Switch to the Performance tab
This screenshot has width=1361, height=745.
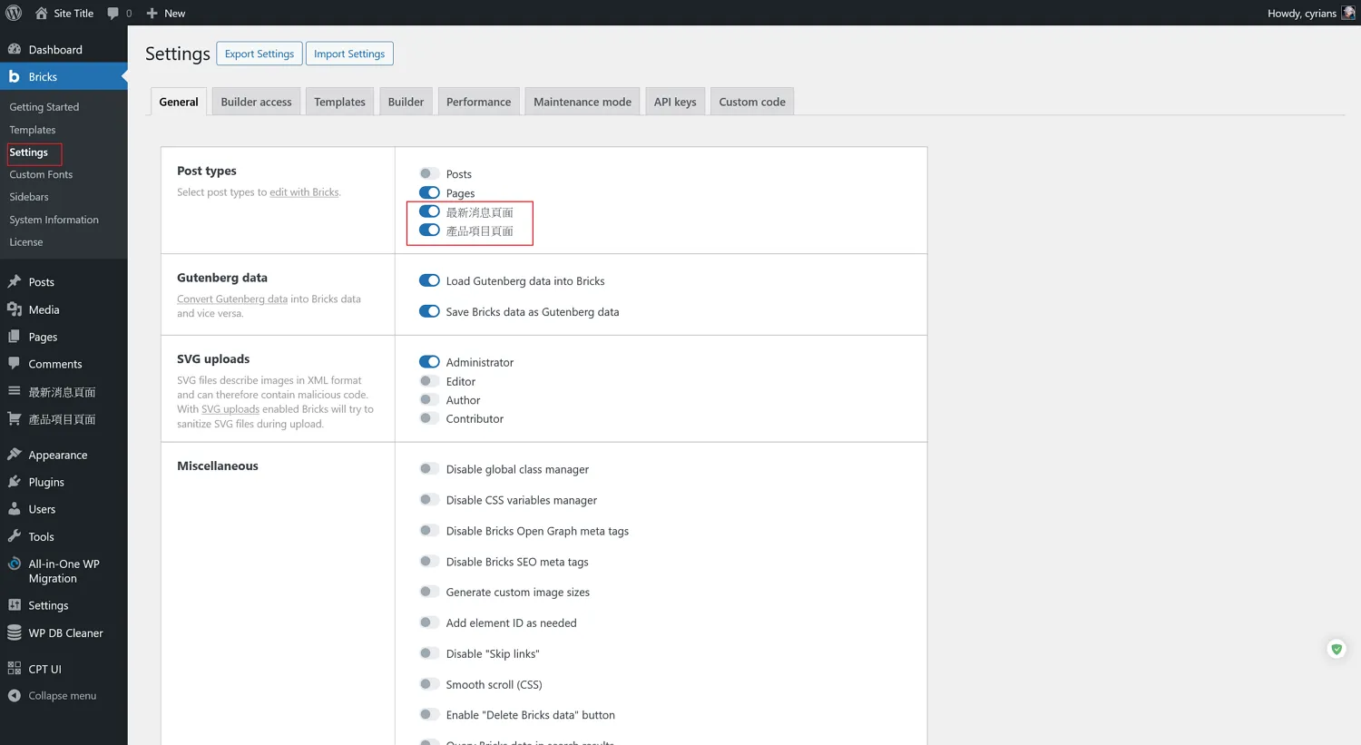click(478, 102)
